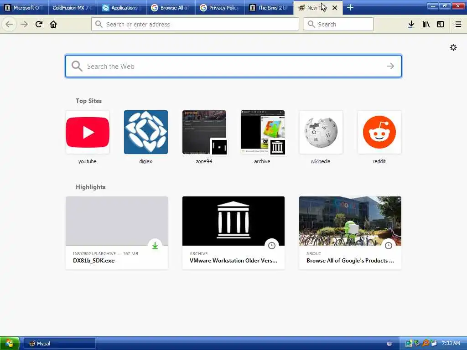
Task: Open the hamburger application menu
Action: click(458, 24)
